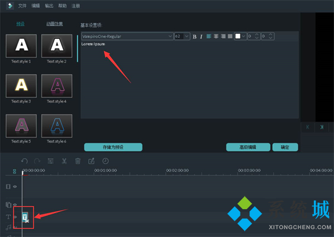Click the redo arrow in timeline toolbar
334x237 pixels.
37,161
